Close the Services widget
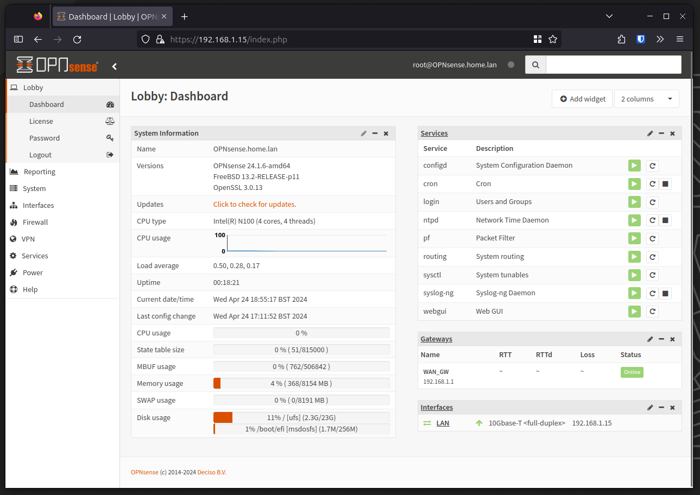This screenshot has width=700, height=495. click(x=672, y=134)
